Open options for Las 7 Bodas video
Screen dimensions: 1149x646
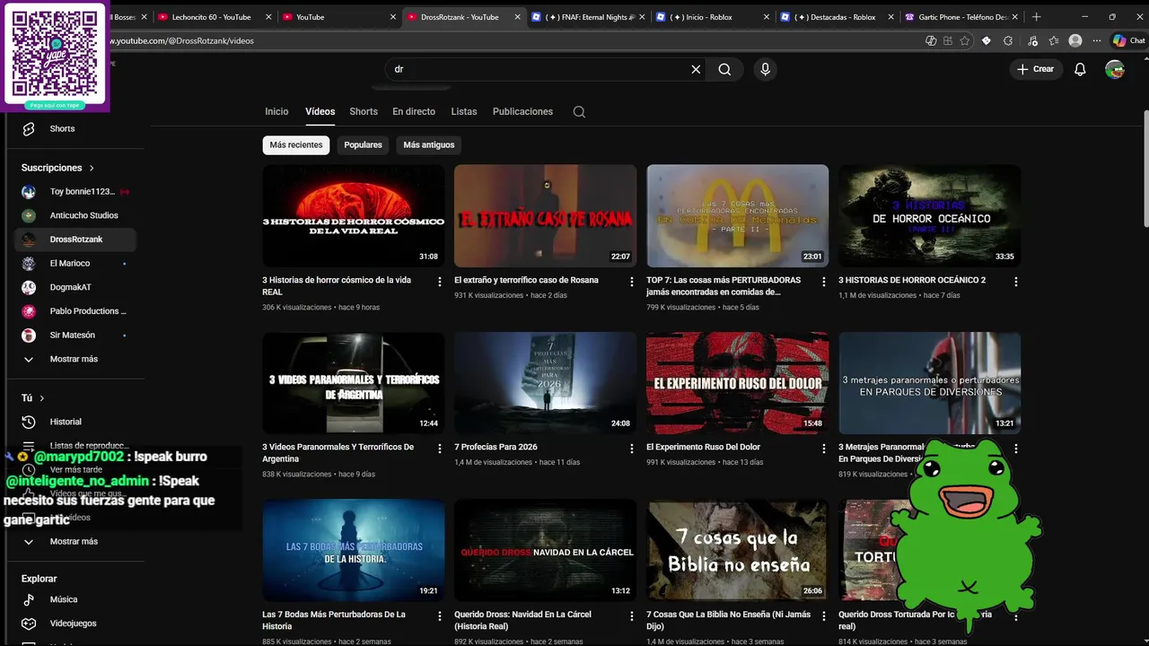[439, 616]
